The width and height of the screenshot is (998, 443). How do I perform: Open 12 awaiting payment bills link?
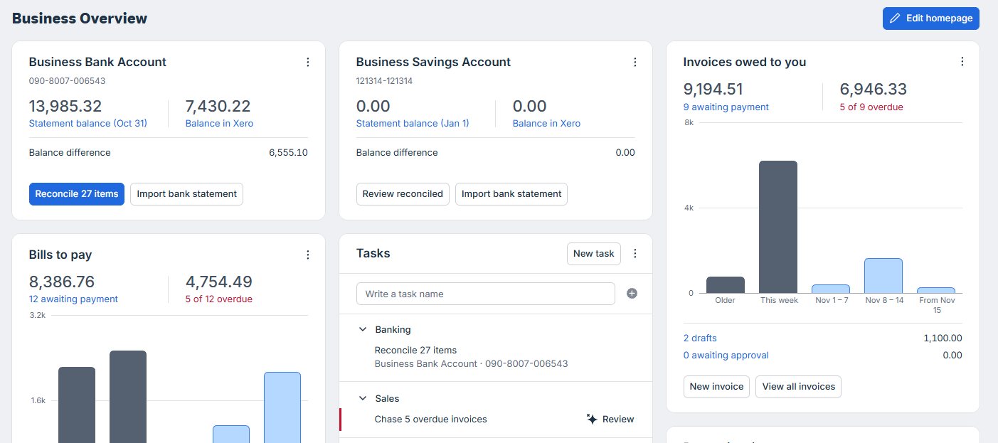(x=74, y=299)
